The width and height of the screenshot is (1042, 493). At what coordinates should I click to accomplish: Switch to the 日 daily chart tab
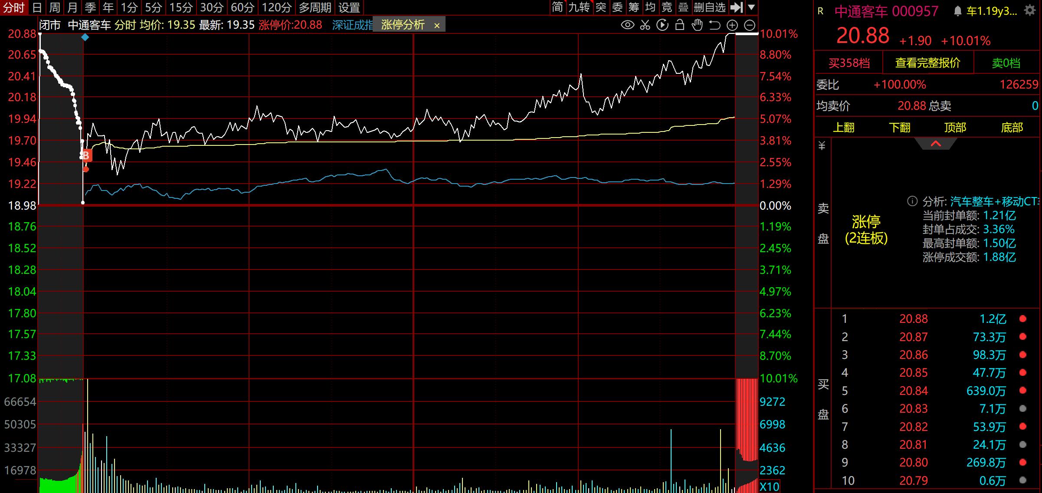pyautogui.click(x=37, y=7)
